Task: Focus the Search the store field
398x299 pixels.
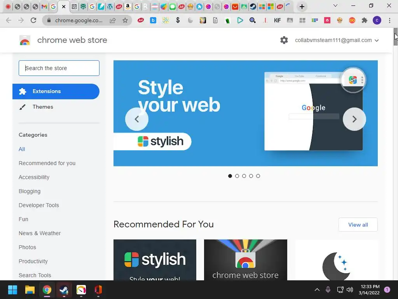Action: click(59, 68)
